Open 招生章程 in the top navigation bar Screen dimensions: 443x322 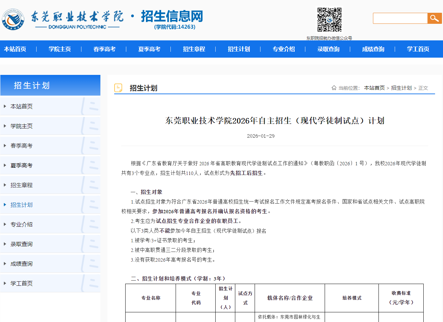point(194,49)
